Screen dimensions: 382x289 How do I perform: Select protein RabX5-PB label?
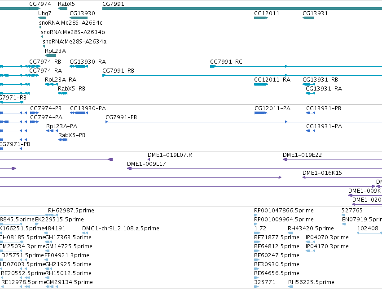click(x=72, y=135)
